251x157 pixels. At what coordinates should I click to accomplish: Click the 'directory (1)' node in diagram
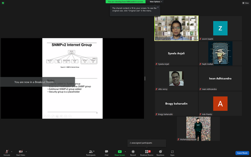[x=50, y=61]
